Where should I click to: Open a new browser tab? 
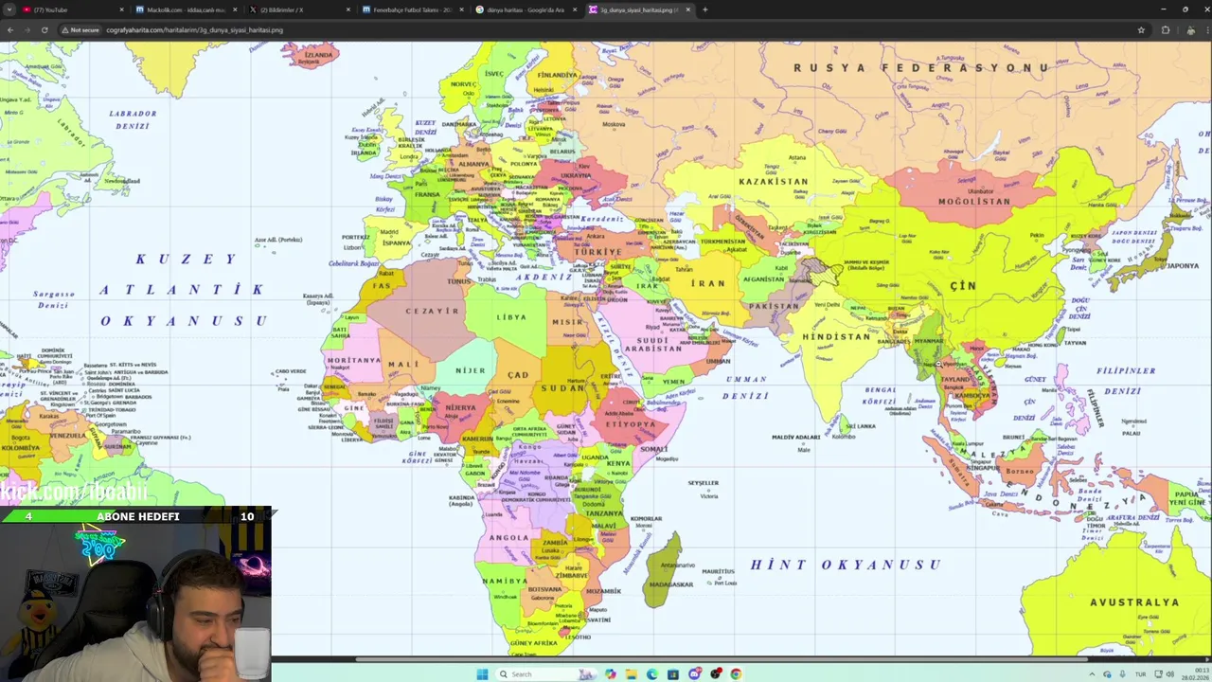click(705, 9)
